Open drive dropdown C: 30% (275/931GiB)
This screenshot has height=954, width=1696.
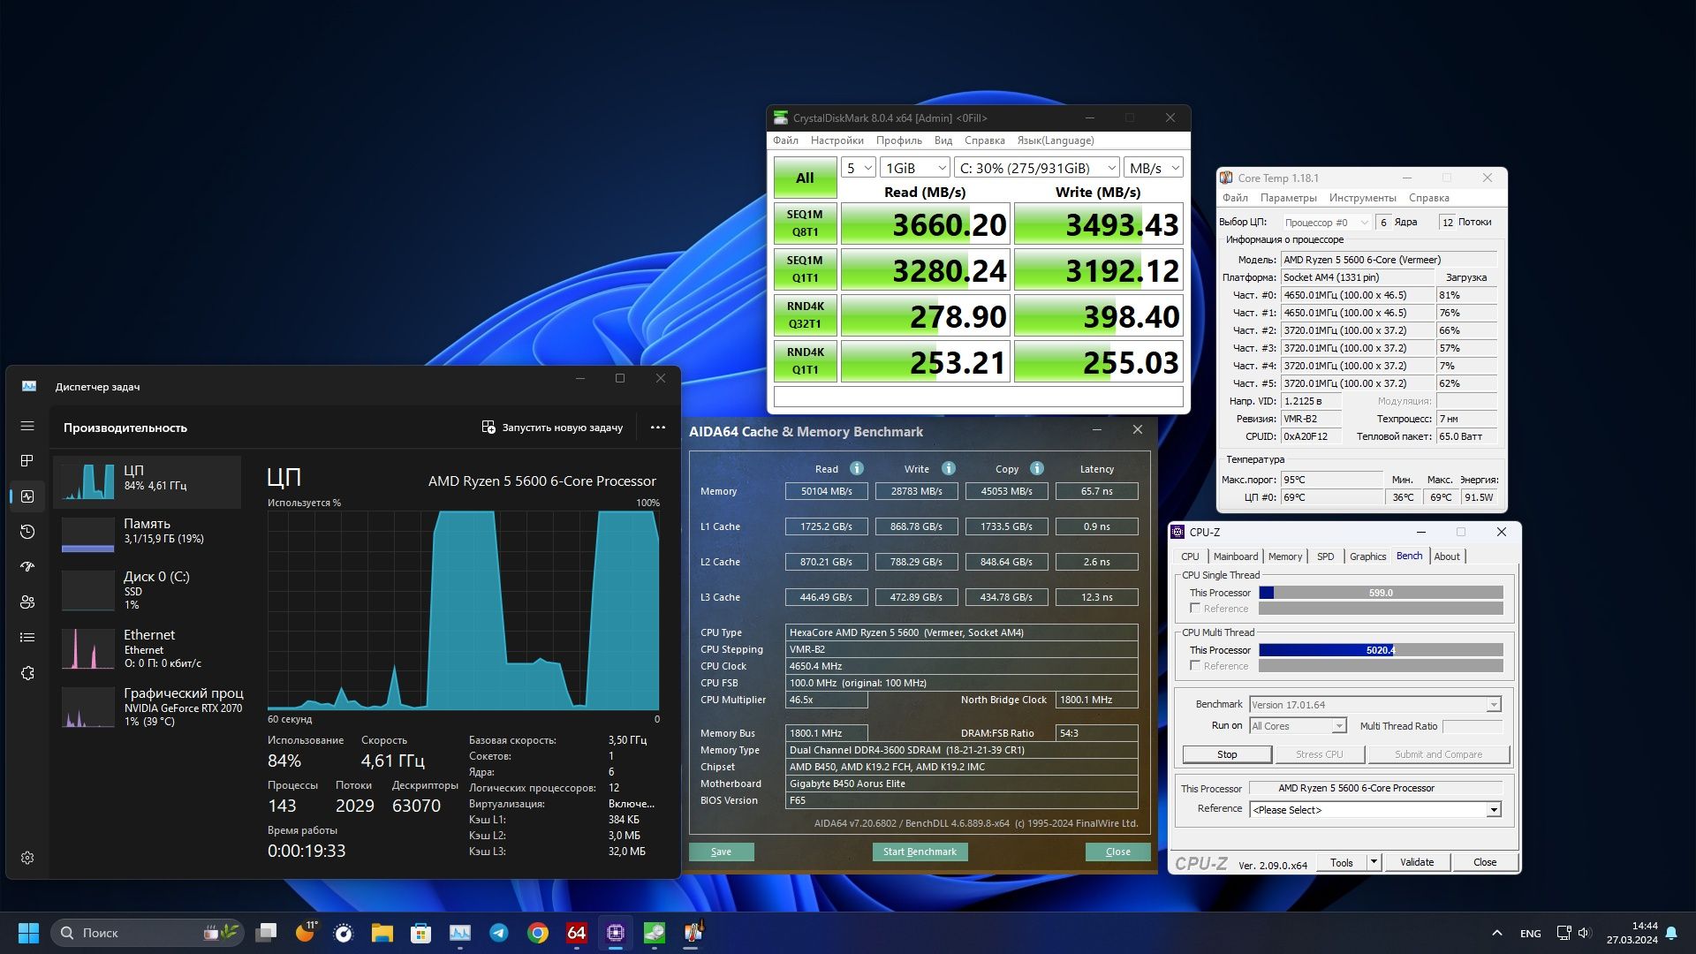coord(1038,168)
